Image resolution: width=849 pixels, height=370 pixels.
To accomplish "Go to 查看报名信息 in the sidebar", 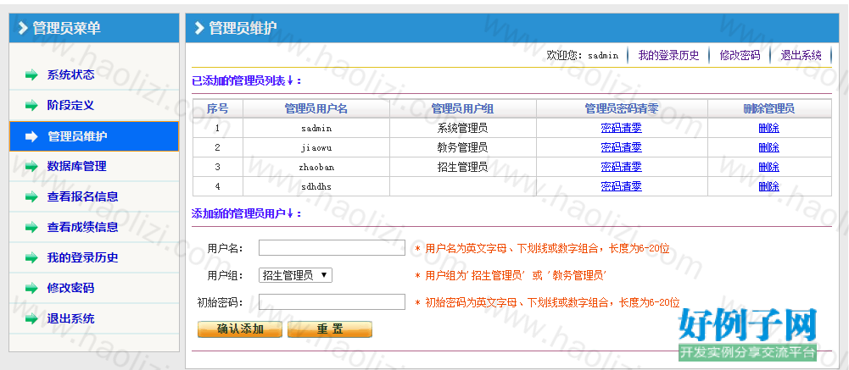I will point(83,196).
